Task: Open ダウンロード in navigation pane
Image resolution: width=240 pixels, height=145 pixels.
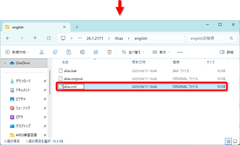Action: pos(23,81)
